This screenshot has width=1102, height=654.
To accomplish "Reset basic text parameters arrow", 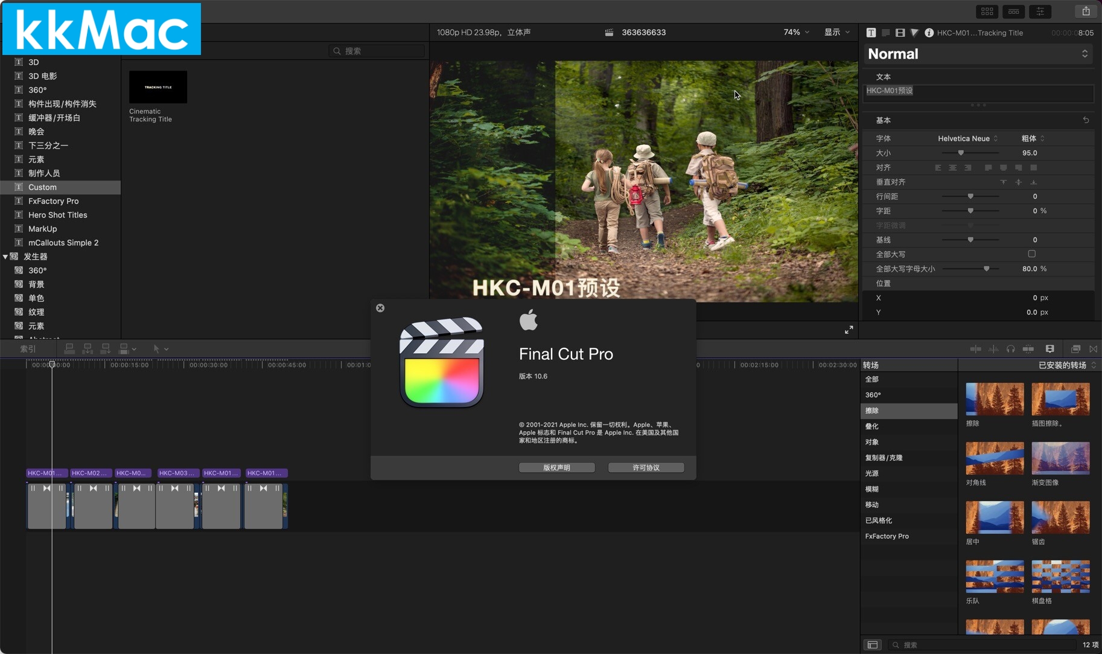I will point(1086,120).
